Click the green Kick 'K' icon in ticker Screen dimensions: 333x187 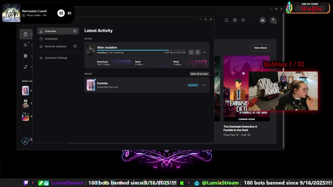pyautogui.click(x=182, y=183)
